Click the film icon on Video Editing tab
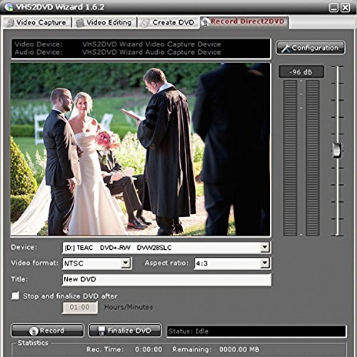The image size is (357, 357). pyautogui.click(x=80, y=23)
